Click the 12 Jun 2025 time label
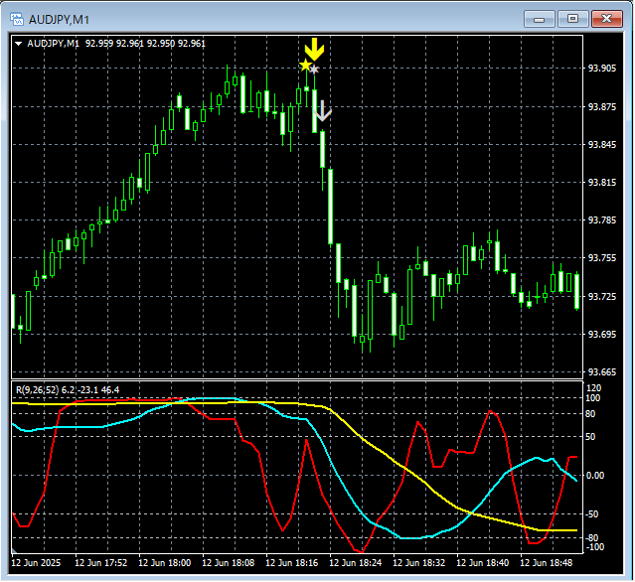The height and width of the screenshot is (582, 635). click(x=36, y=563)
